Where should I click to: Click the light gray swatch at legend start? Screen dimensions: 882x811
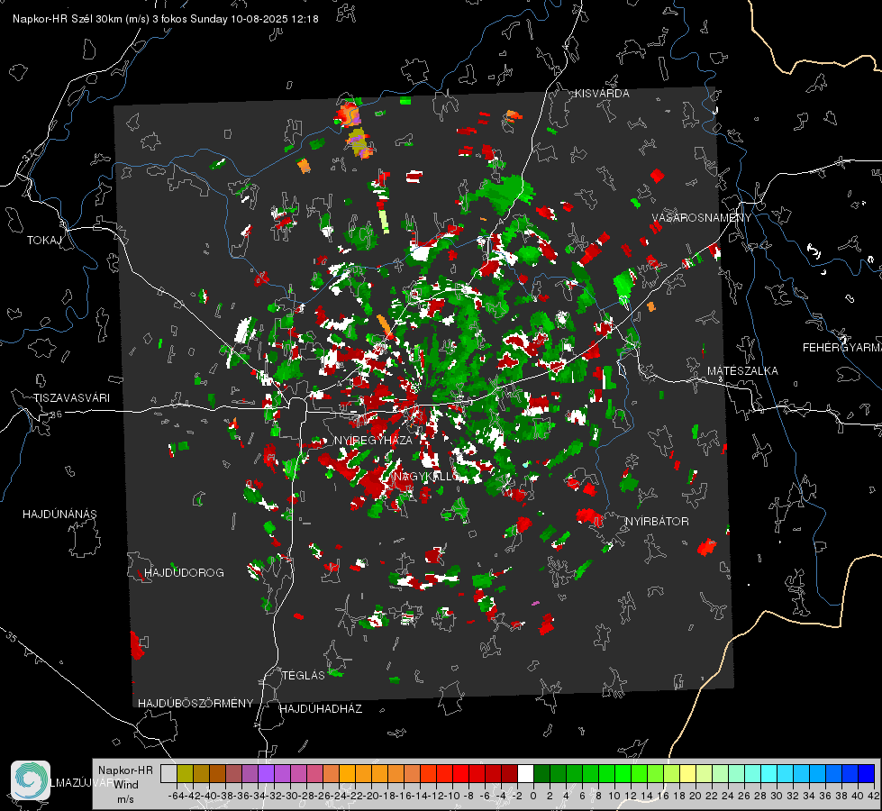(x=168, y=773)
